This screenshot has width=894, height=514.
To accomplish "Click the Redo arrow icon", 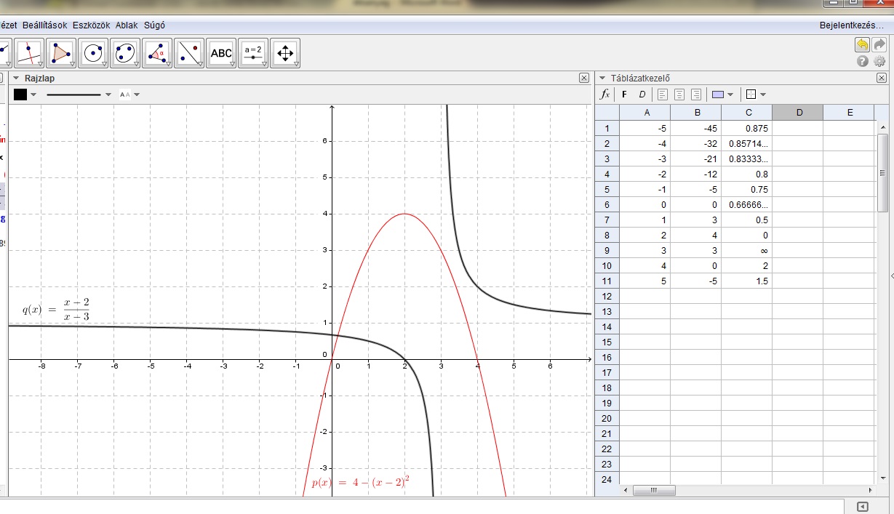I will [x=879, y=45].
